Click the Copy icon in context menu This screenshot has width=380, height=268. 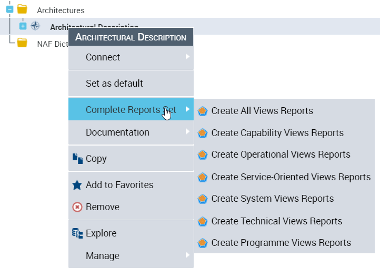coord(77,158)
